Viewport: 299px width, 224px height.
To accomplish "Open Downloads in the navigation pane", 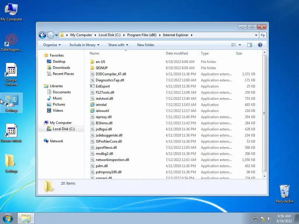I will 61,68.
